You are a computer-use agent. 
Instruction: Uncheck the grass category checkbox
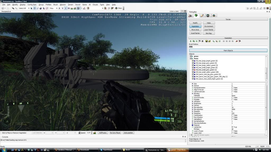click(x=191, y=56)
